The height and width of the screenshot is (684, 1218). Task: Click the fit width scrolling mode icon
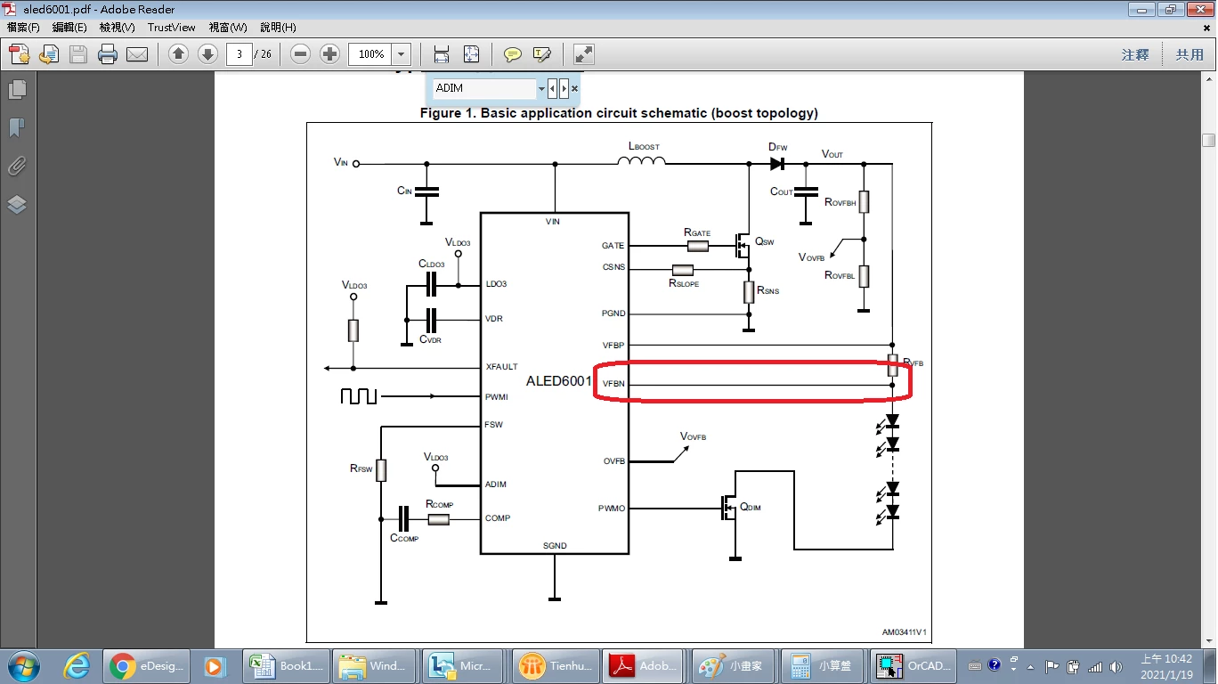[442, 54]
